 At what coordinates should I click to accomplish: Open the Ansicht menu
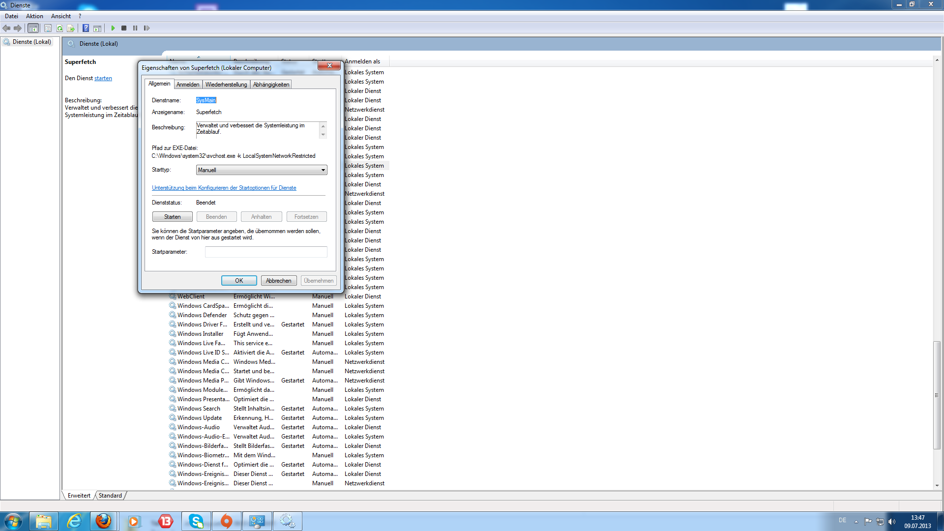click(x=61, y=16)
